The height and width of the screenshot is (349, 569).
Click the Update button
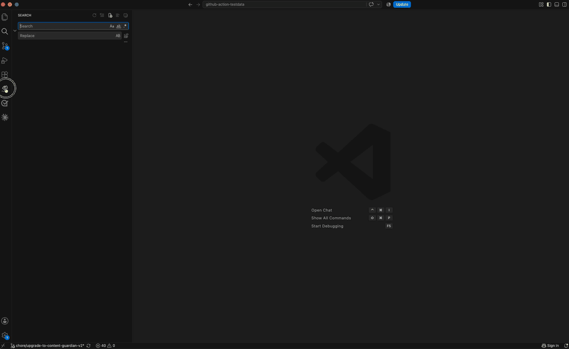(402, 4)
